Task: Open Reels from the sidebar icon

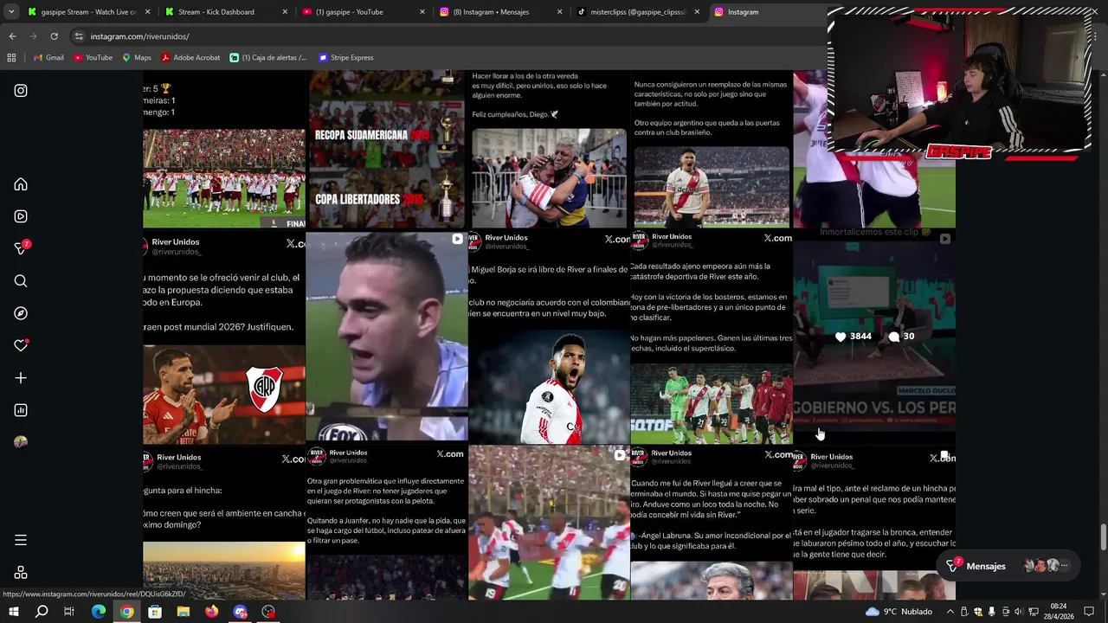Action: click(21, 216)
